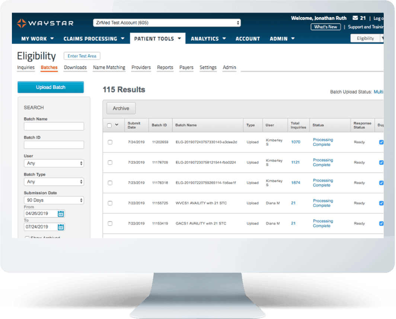Viewport: 396px width, 319px height.
Task: Uncheck duplicate checkbox for batch 11176709
Action: pos(381,162)
